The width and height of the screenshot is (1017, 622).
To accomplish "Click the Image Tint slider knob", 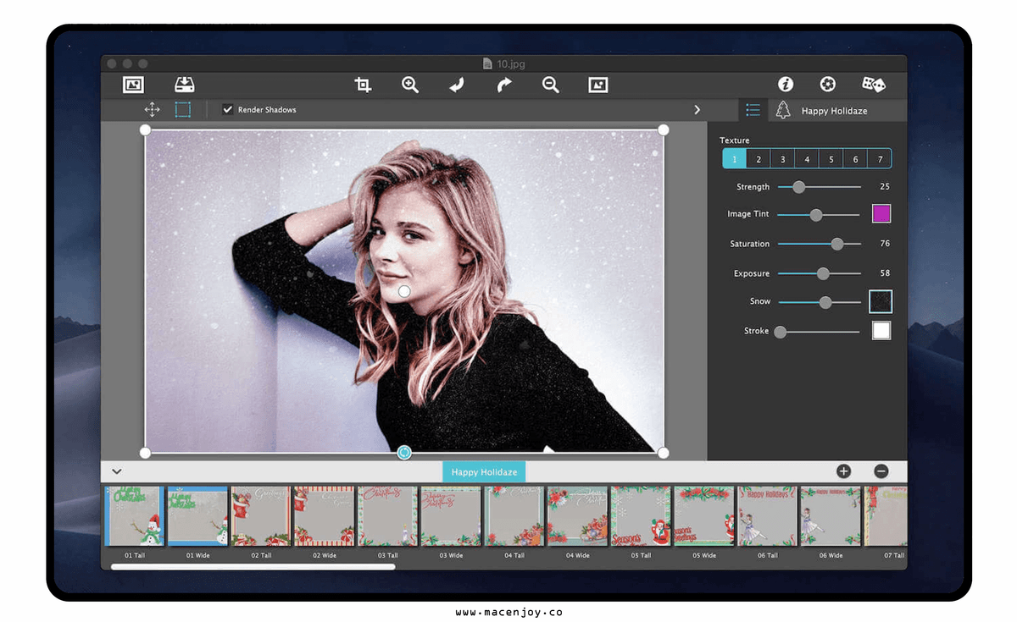I will click(x=816, y=215).
